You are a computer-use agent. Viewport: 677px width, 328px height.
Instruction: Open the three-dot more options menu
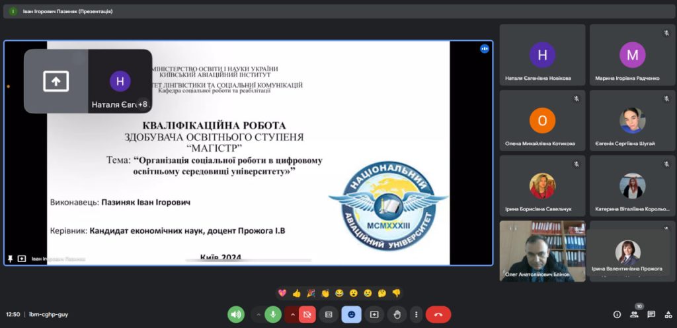coord(415,315)
